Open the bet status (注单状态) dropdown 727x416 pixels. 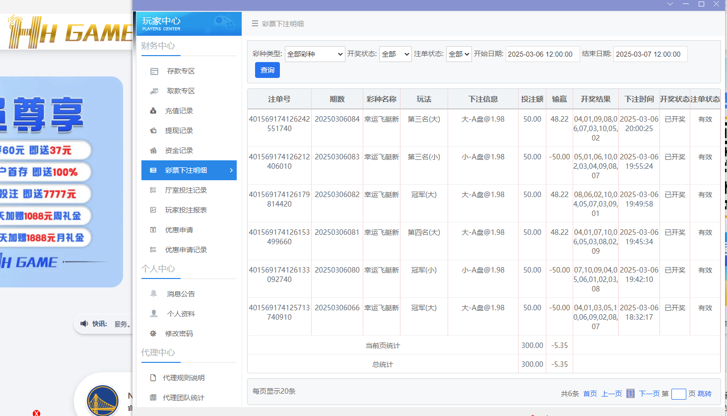click(459, 54)
